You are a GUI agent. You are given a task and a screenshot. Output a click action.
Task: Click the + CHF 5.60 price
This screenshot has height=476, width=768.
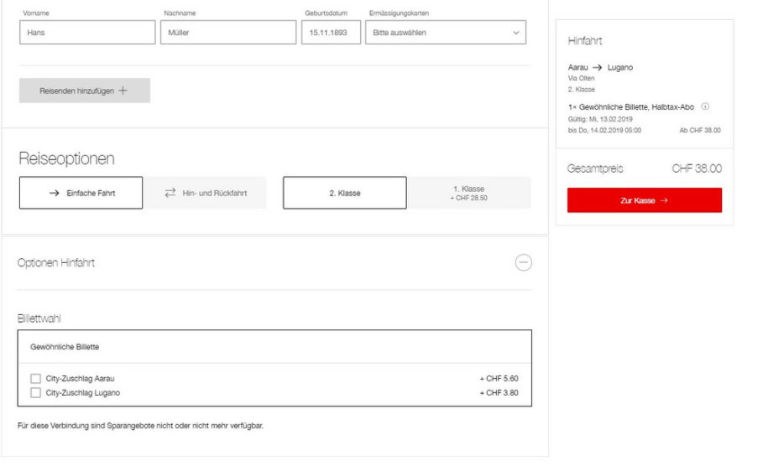click(x=499, y=379)
